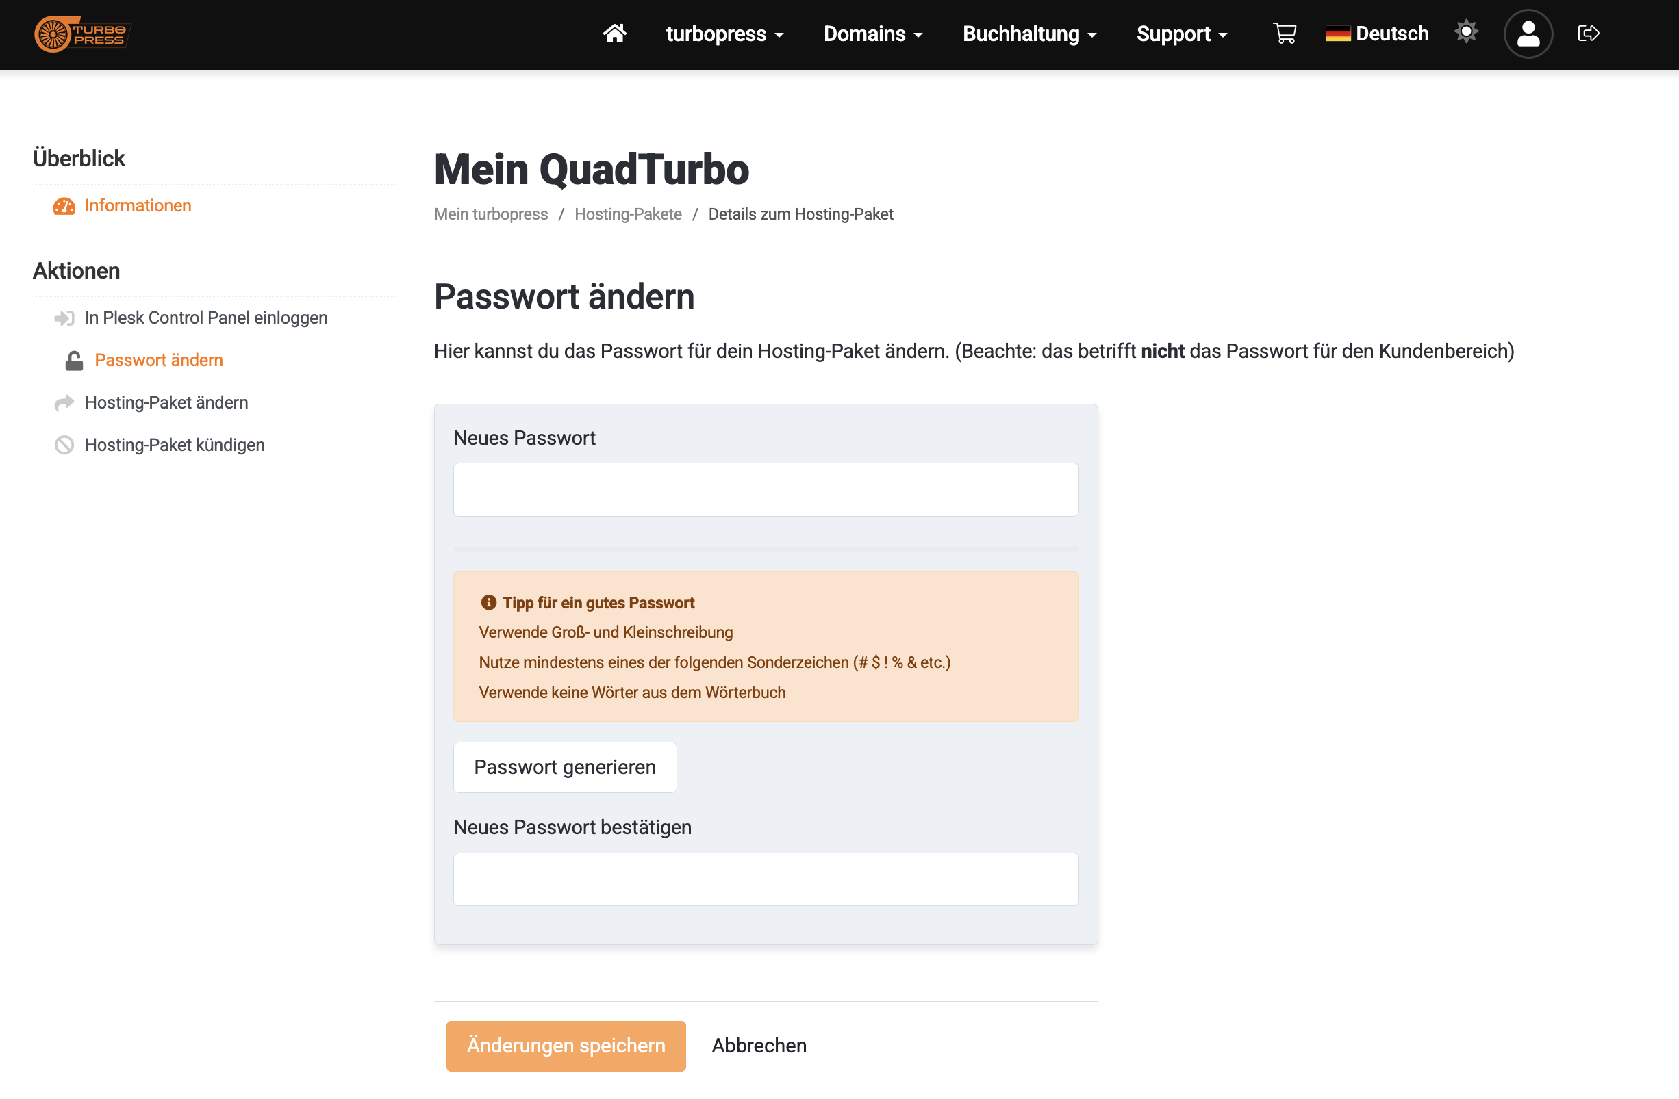Click the Plesk login arrow icon

click(x=64, y=319)
